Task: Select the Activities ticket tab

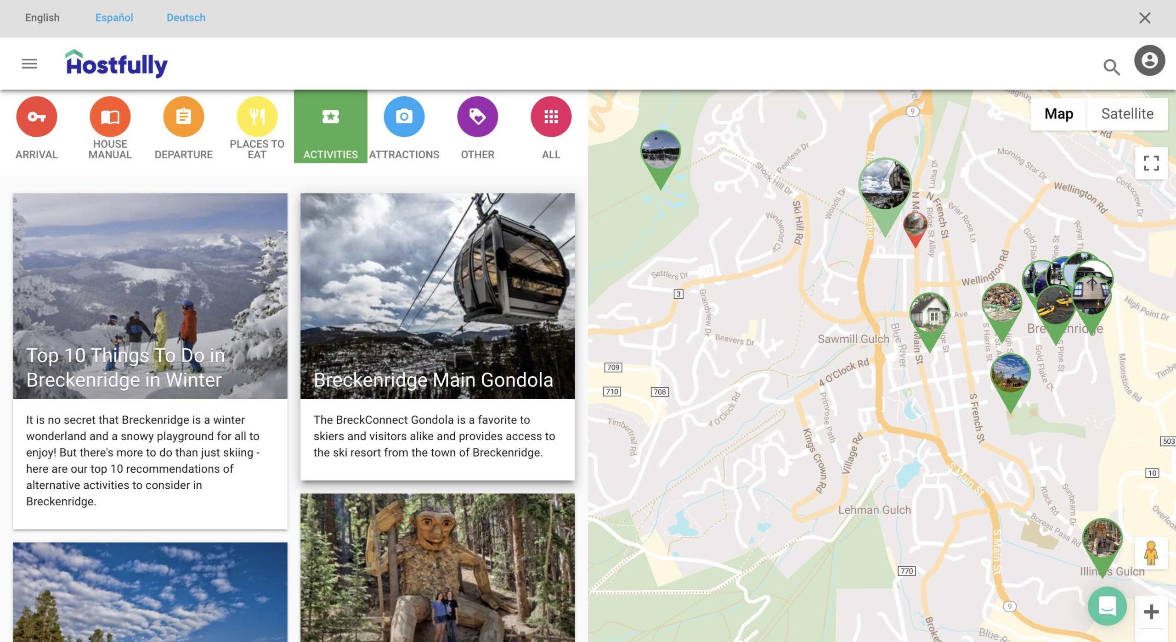Action: click(331, 127)
